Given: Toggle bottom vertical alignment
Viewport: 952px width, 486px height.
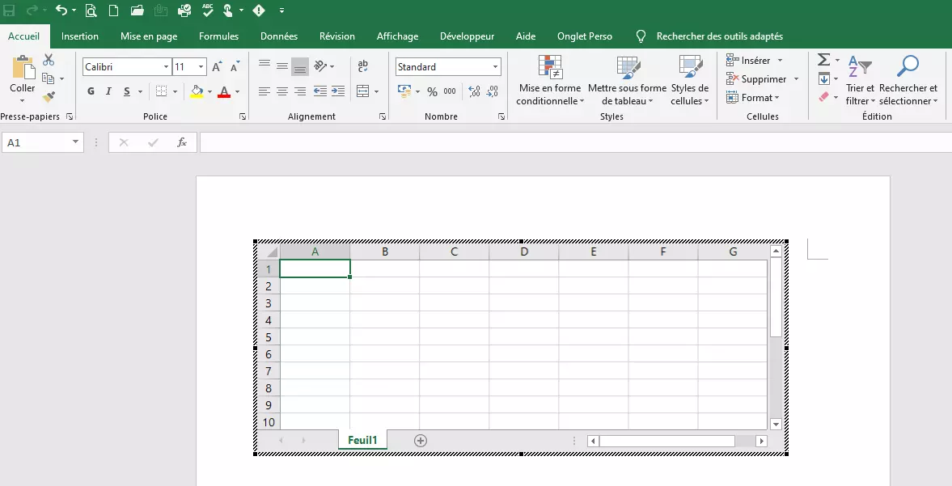Looking at the screenshot, I should (x=300, y=67).
